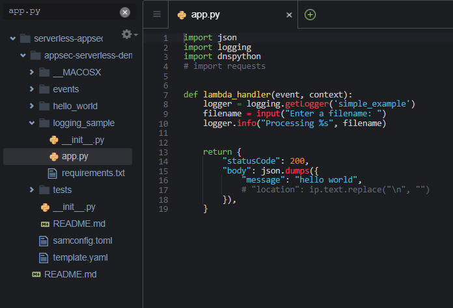Click the Python icon on app.py tab
The width and height of the screenshot is (453, 308).
(x=182, y=15)
